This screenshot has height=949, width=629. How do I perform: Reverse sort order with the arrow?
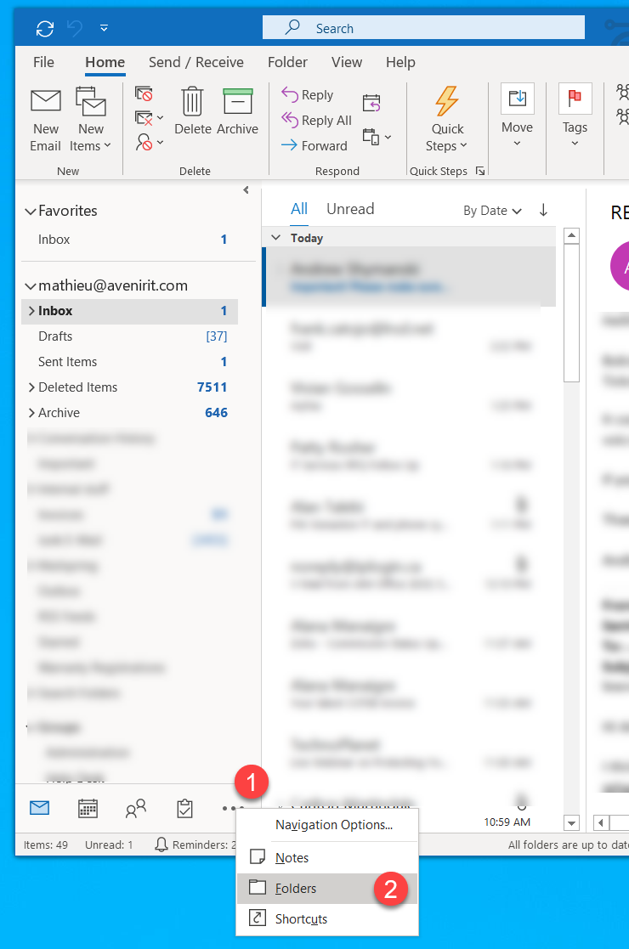(543, 210)
